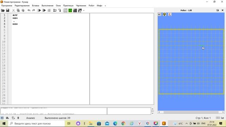
Task: Click first status bar console icon
Action: tap(2, 118)
